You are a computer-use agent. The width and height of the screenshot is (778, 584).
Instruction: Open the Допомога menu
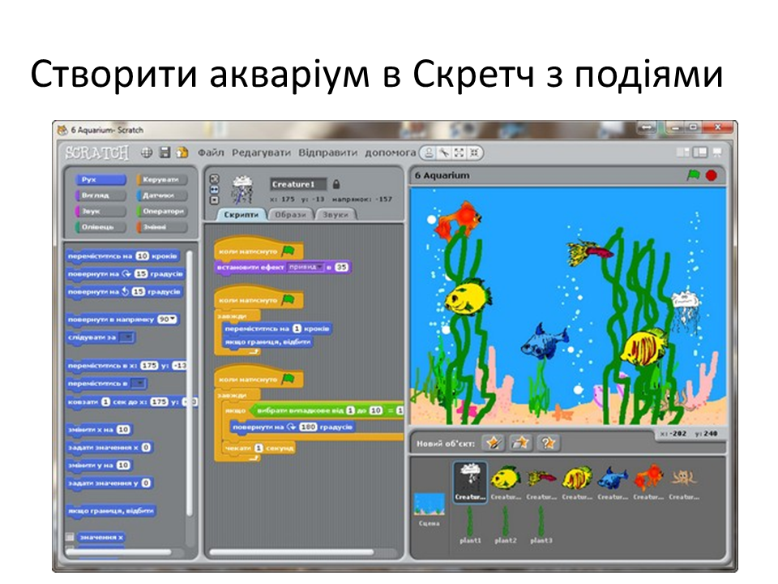coord(391,153)
